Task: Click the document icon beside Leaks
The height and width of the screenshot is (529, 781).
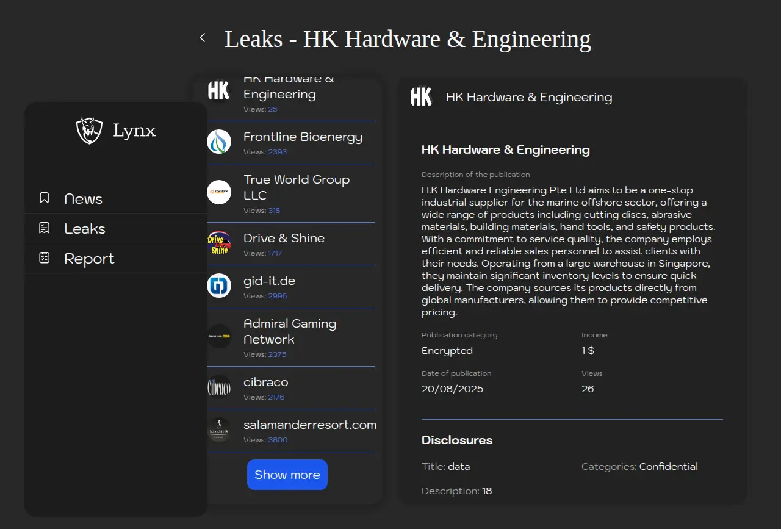Action: [x=44, y=228]
